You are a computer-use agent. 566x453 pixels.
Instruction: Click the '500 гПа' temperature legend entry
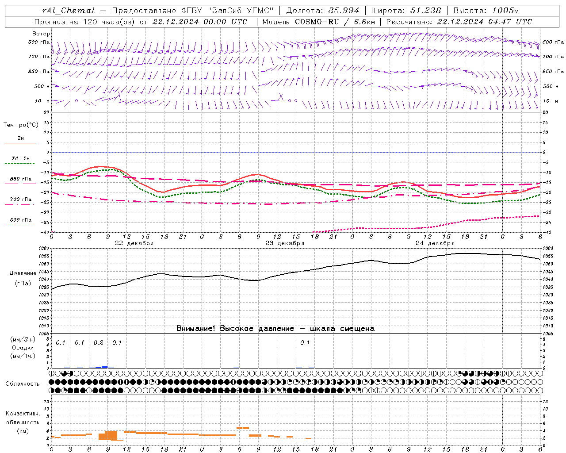pyautogui.click(x=21, y=219)
